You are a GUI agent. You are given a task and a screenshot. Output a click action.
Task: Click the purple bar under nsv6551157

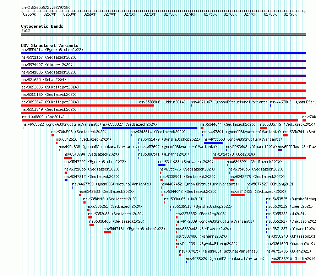[163, 61]
